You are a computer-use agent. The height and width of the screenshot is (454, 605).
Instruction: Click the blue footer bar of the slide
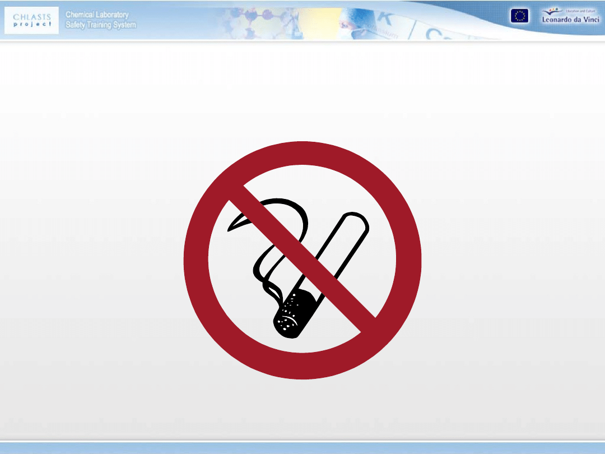(302, 447)
